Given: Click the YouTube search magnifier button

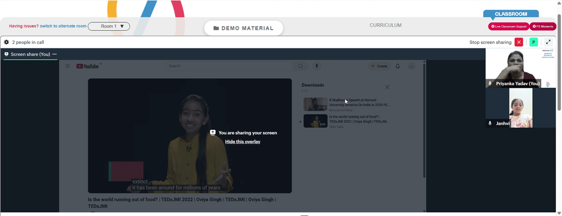Looking at the screenshot, I should (x=300, y=66).
